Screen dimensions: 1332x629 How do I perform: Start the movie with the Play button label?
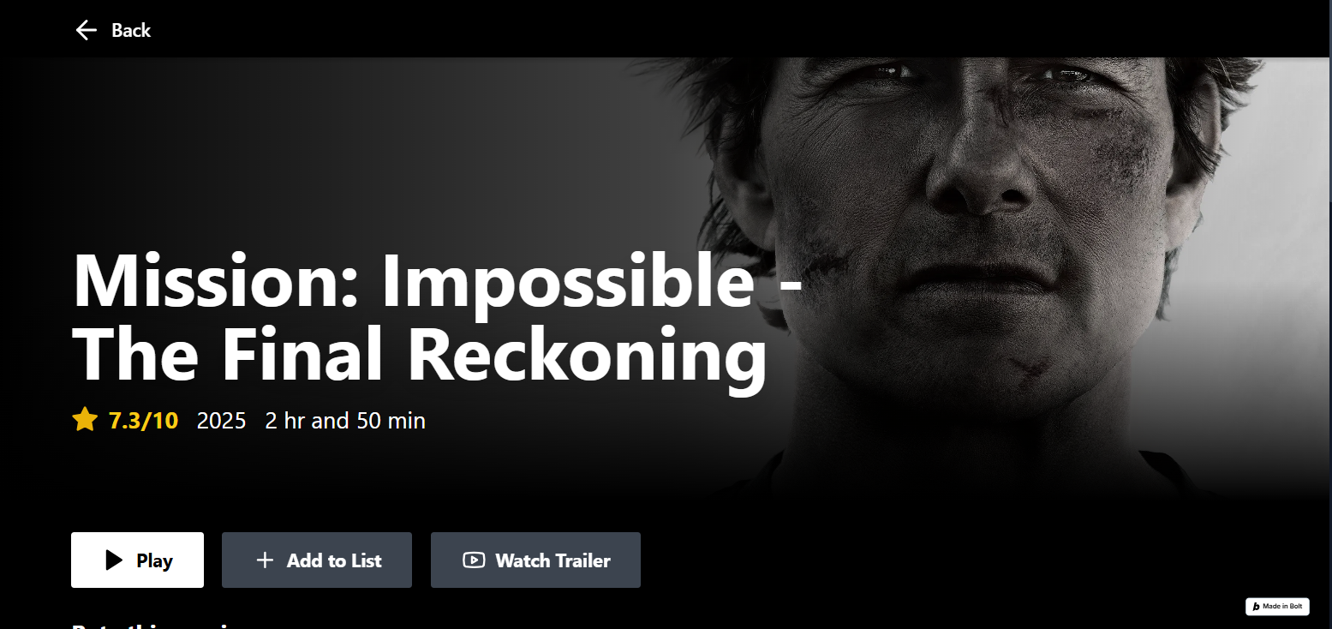[x=154, y=560]
